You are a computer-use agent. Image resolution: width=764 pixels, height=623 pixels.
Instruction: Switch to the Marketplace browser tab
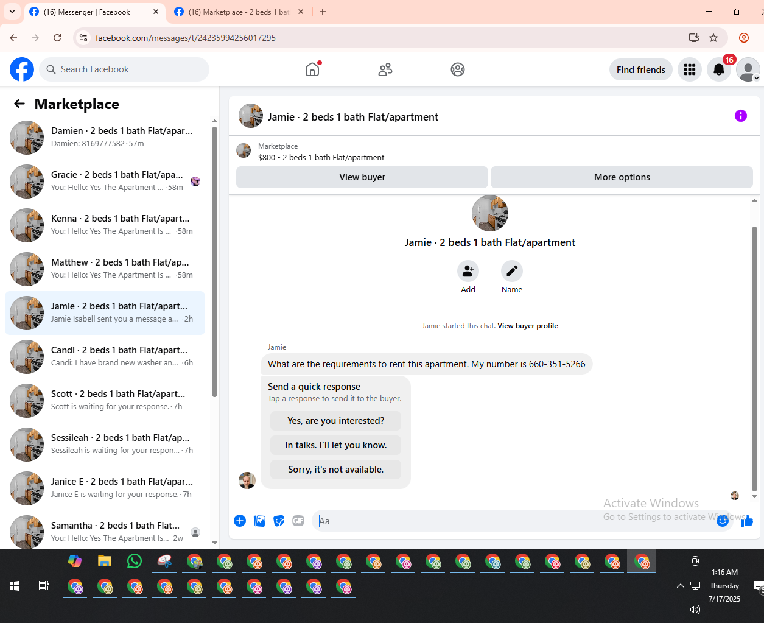click(x=237, y=12)
